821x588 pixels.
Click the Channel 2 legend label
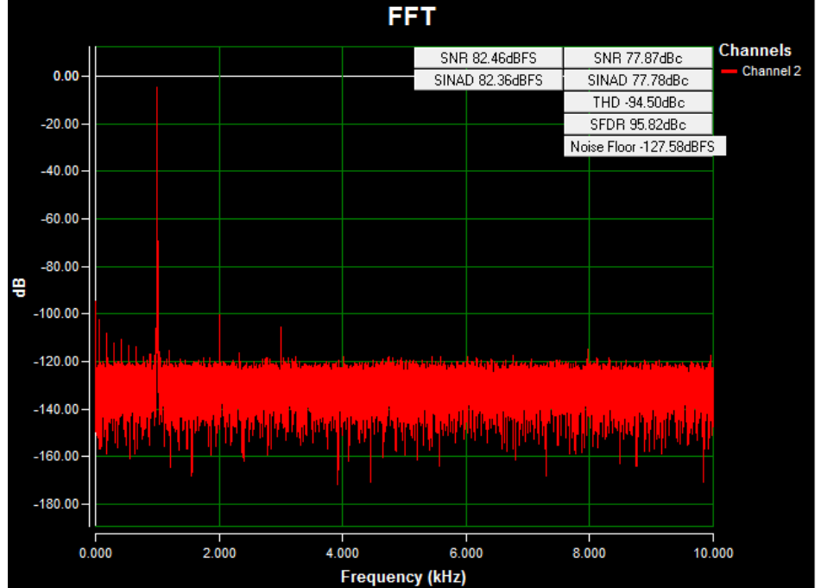[771, 71]
